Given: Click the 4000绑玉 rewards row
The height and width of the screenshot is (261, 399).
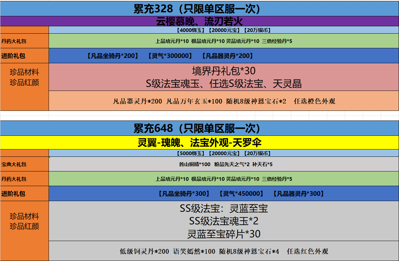Looking at the screenshot, I should 224,30.
